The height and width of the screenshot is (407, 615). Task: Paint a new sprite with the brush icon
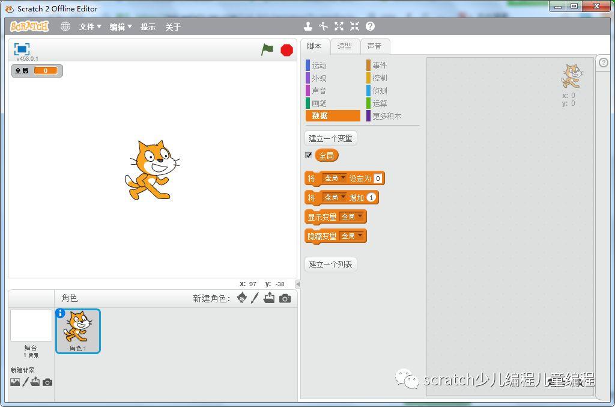[255, 298]
